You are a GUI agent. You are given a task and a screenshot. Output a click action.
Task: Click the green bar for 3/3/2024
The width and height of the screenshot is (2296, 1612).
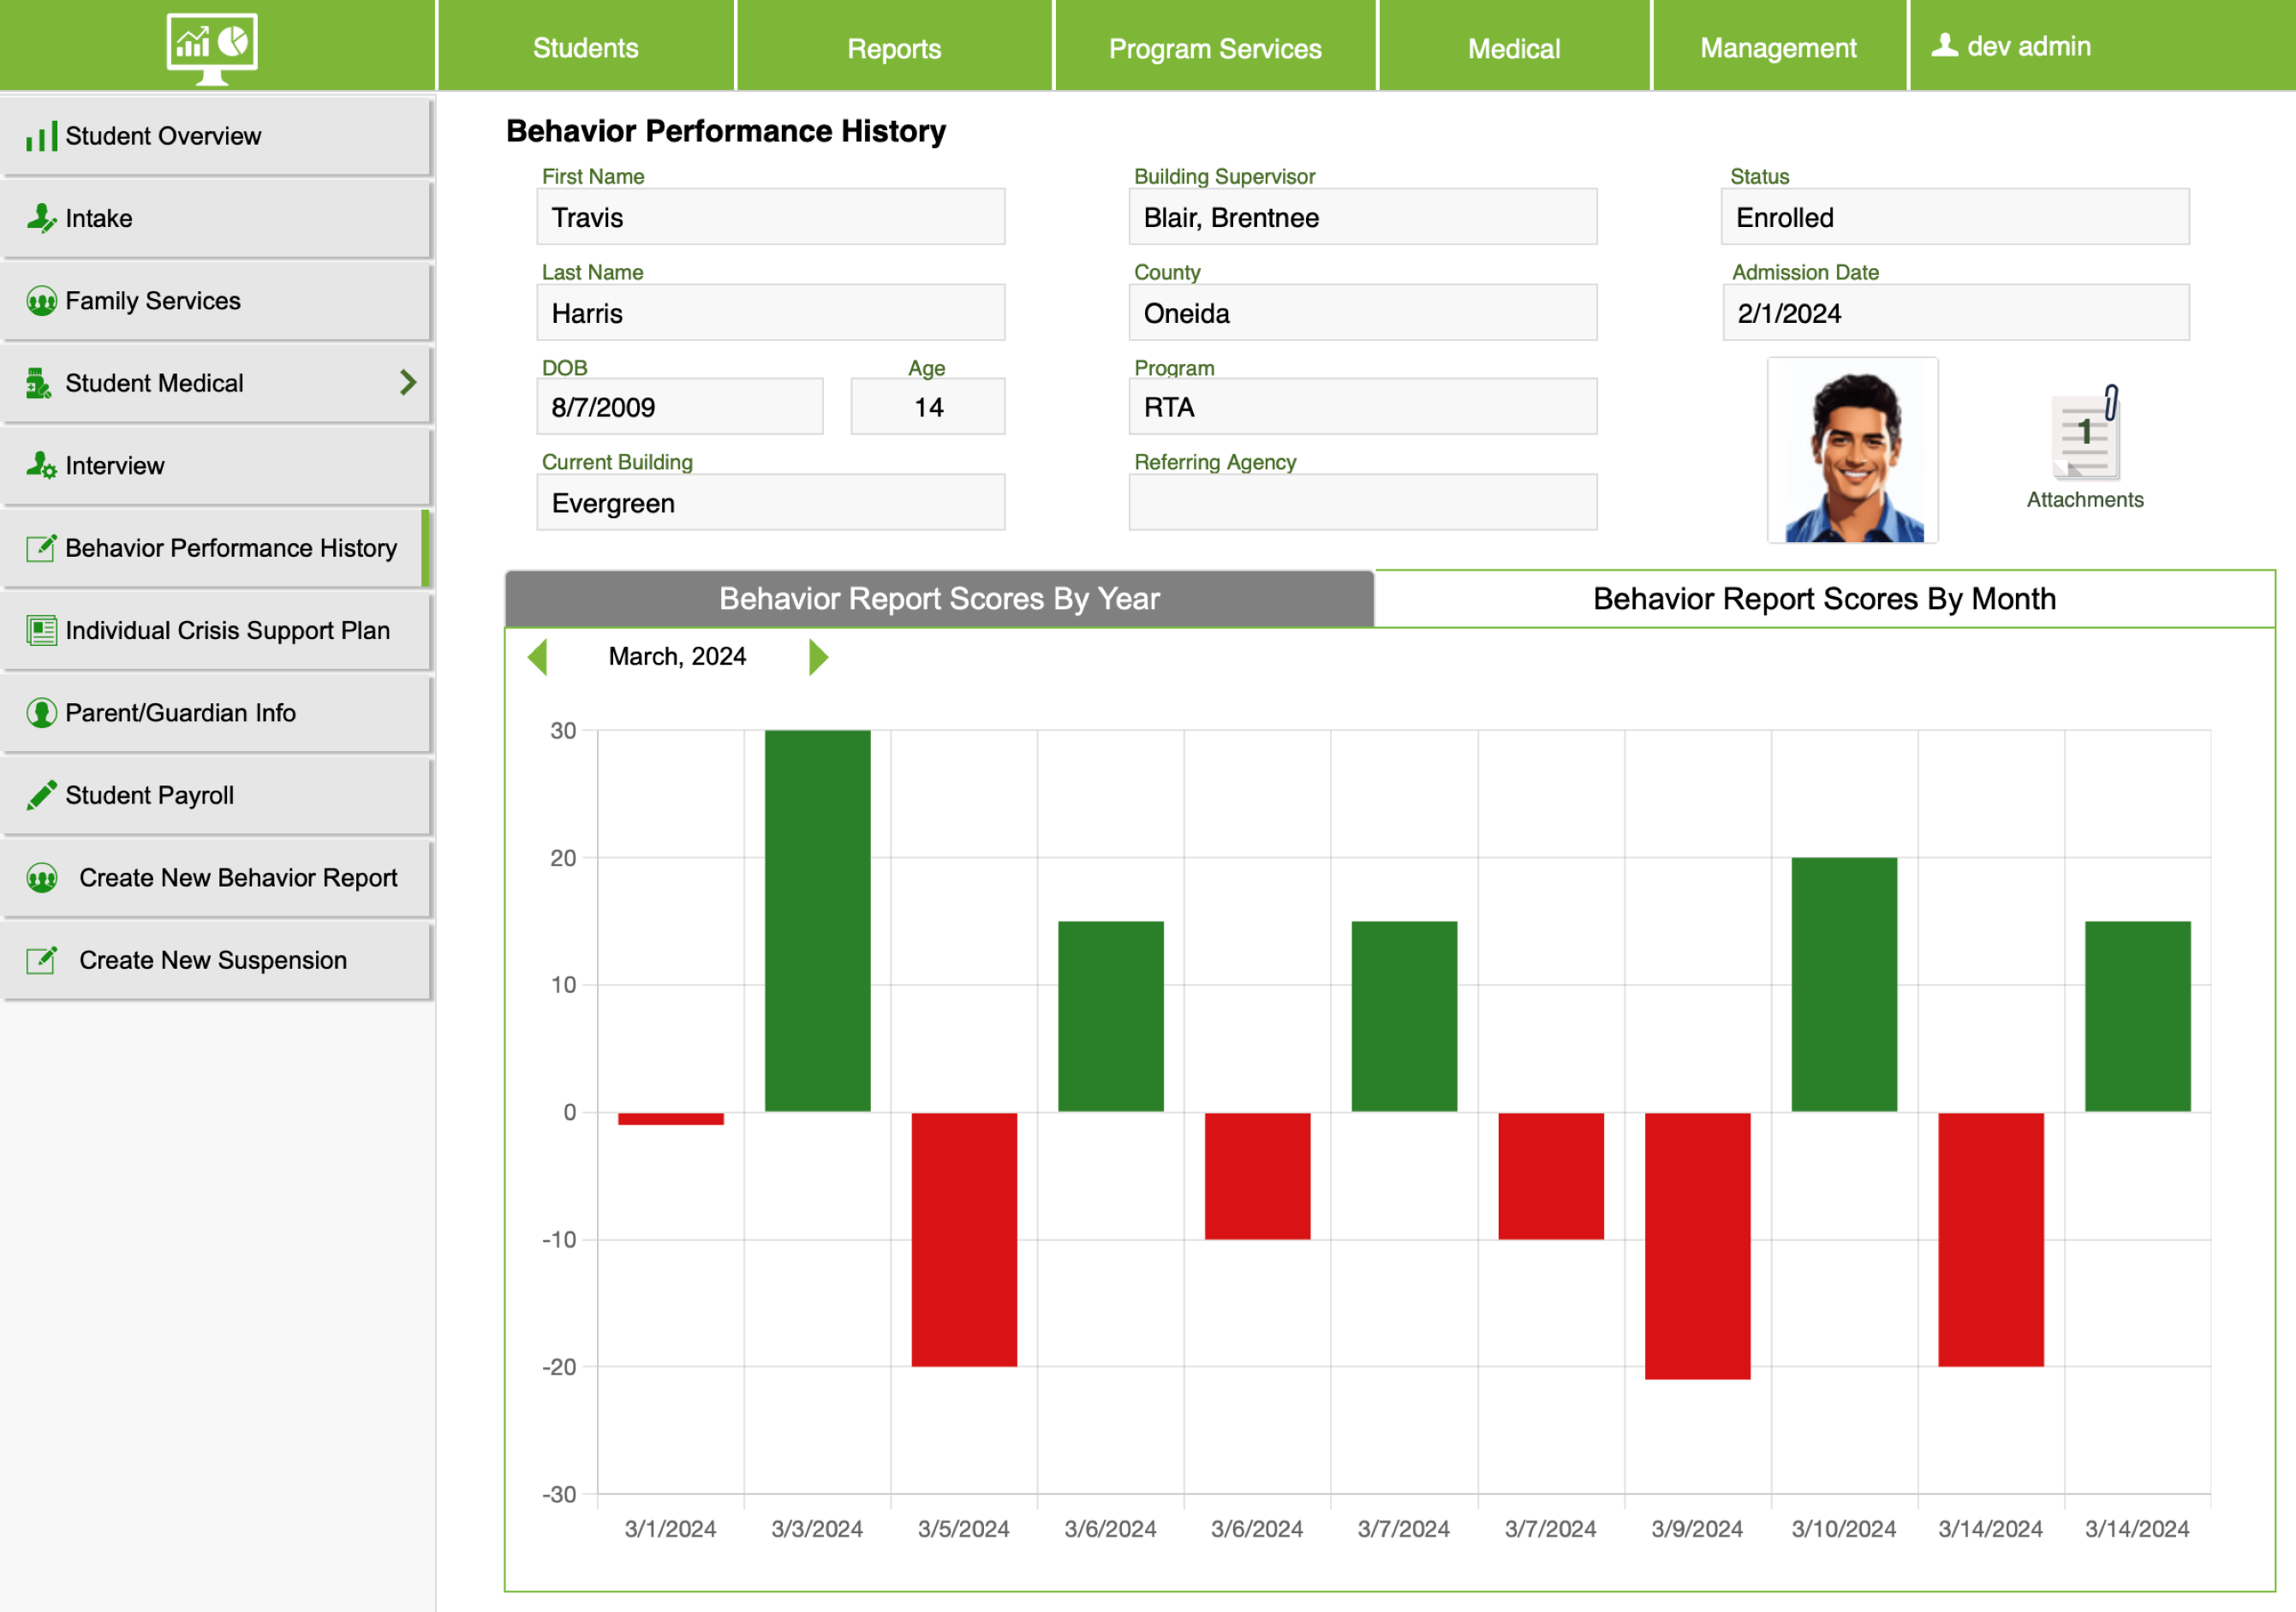[817, 921]
